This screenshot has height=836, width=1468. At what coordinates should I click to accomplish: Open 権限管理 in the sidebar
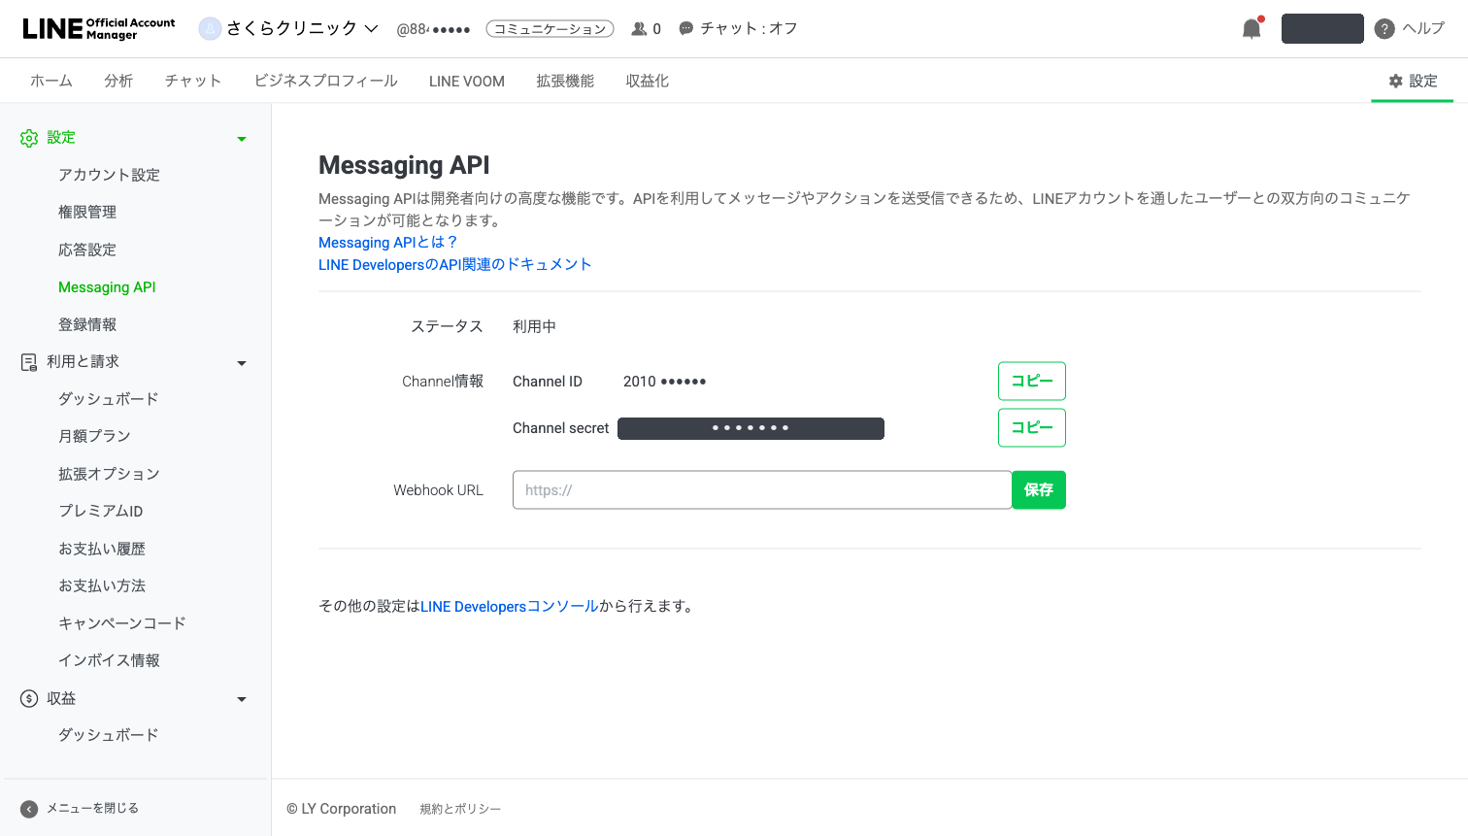pos(87,212)
